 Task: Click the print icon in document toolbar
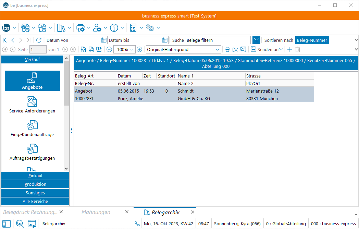tap(227, 49)
